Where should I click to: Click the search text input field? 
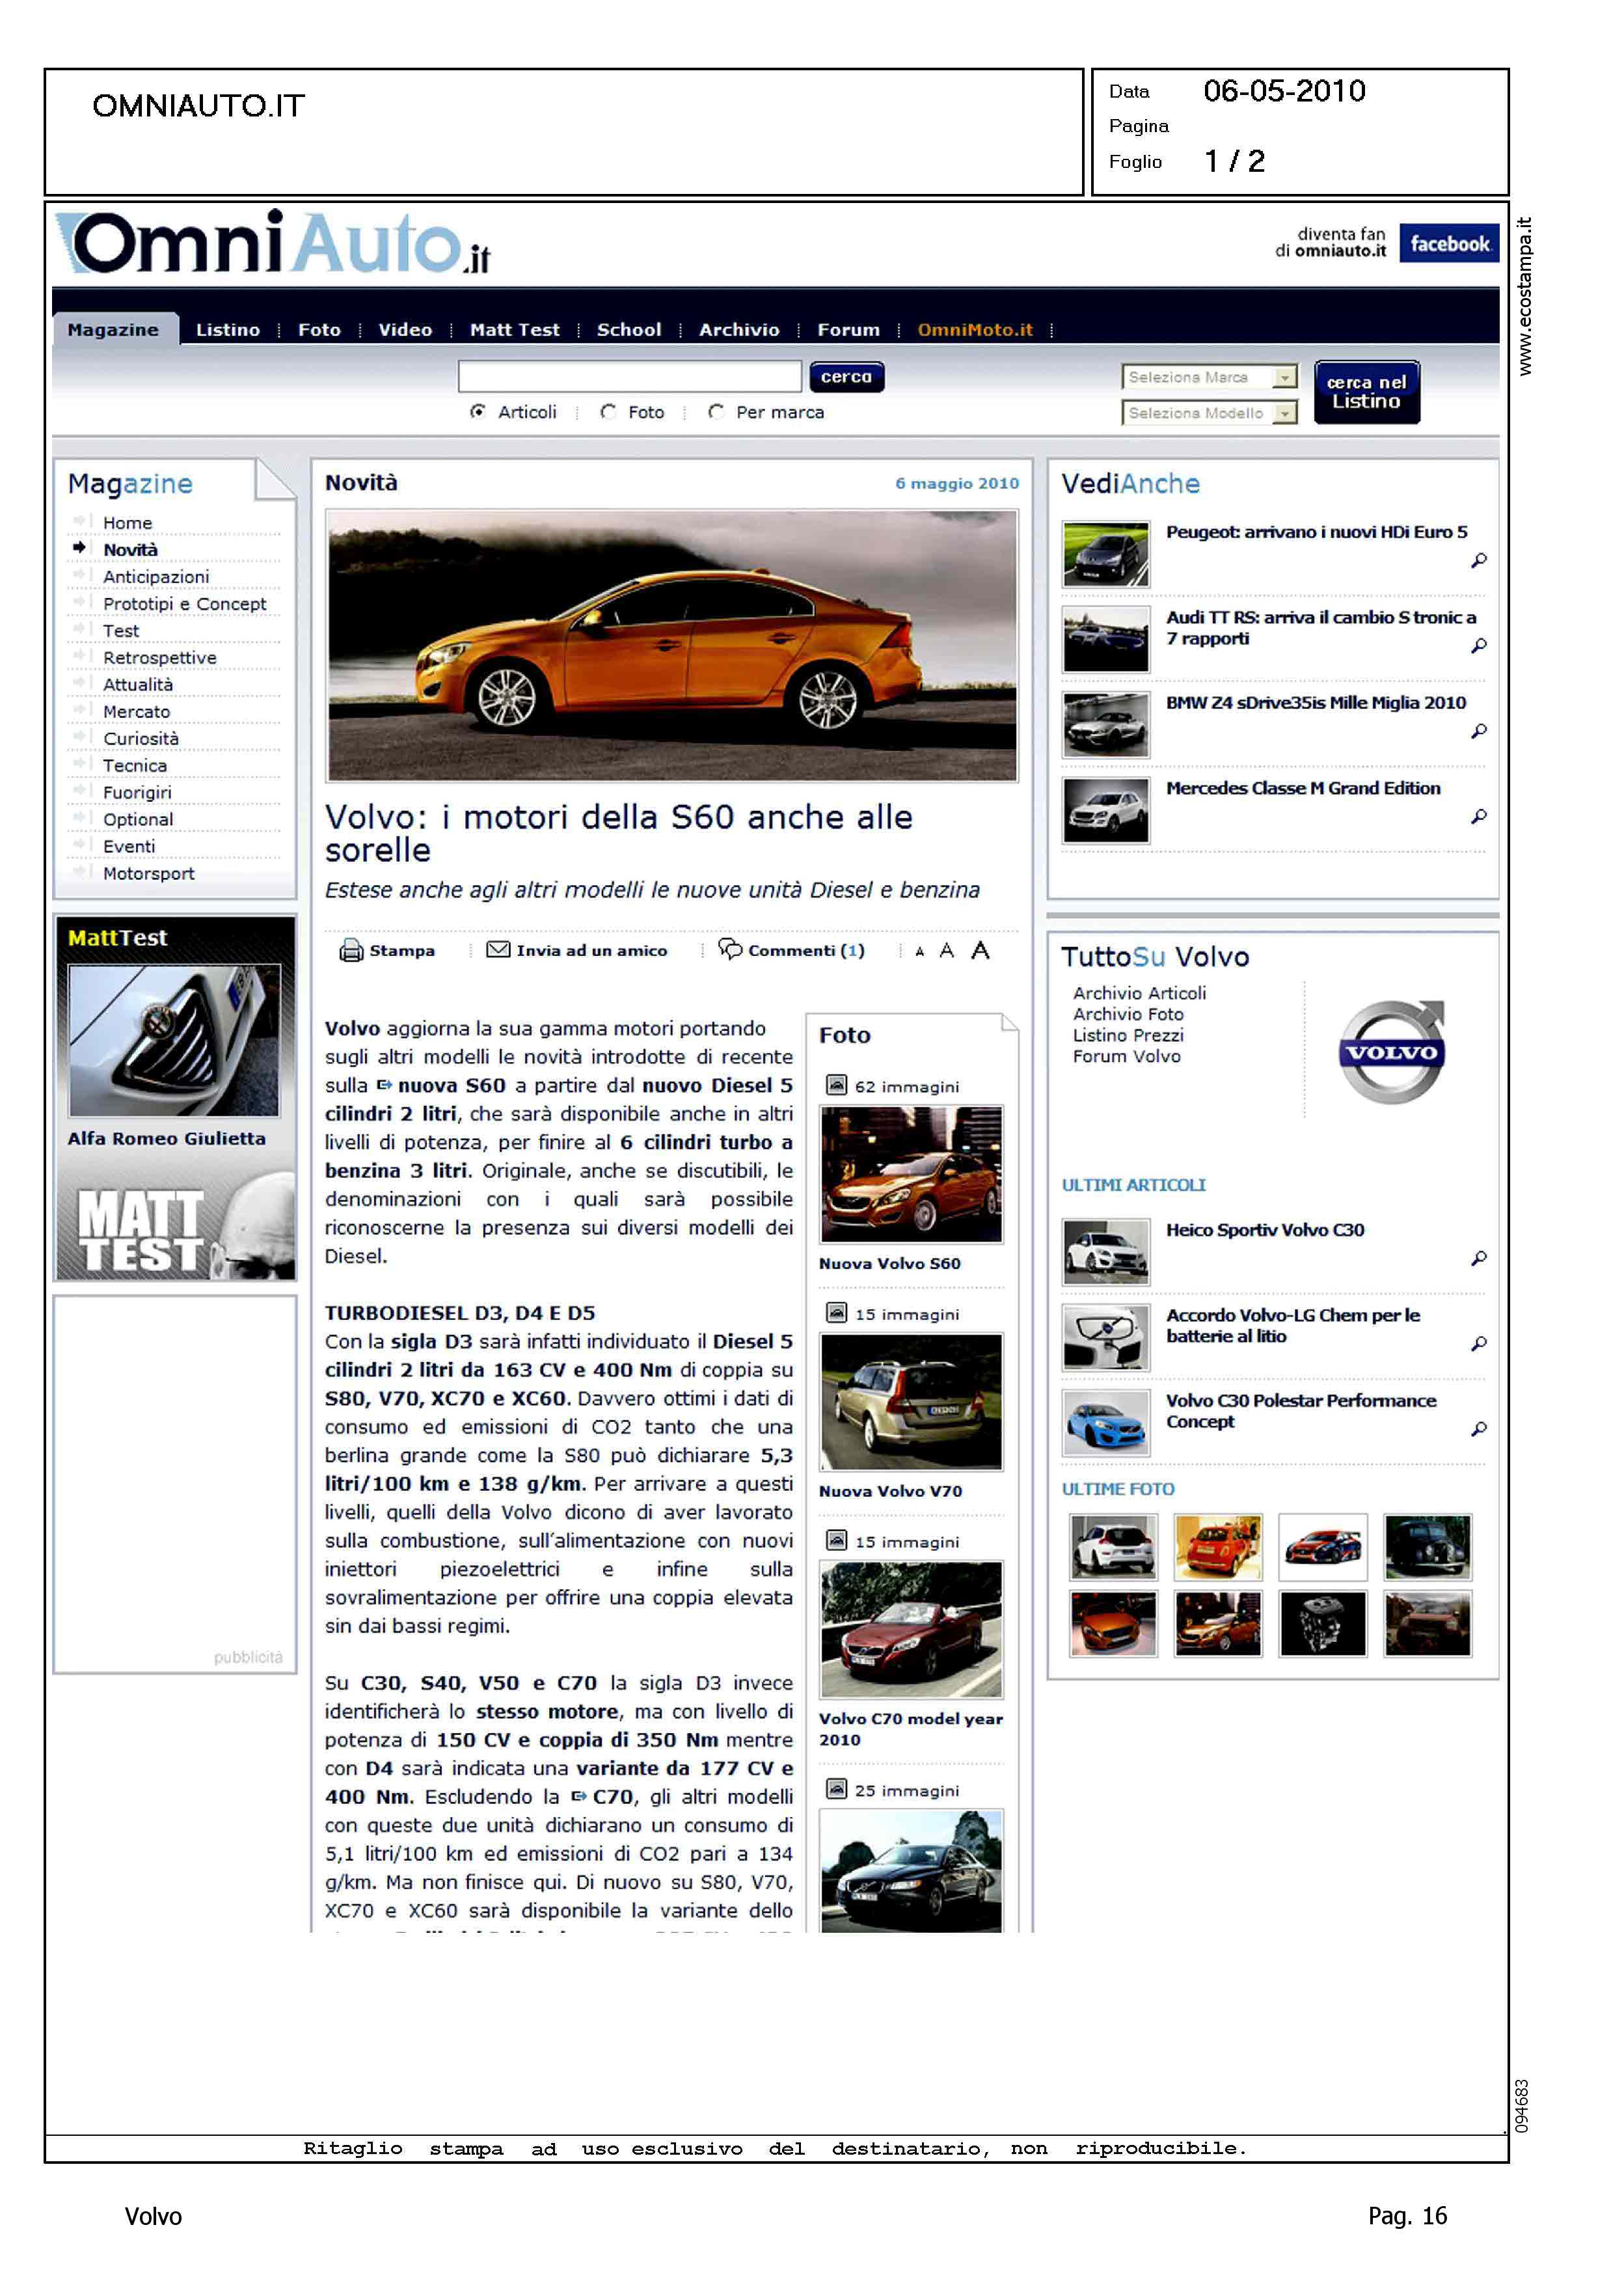click(629, 377)
